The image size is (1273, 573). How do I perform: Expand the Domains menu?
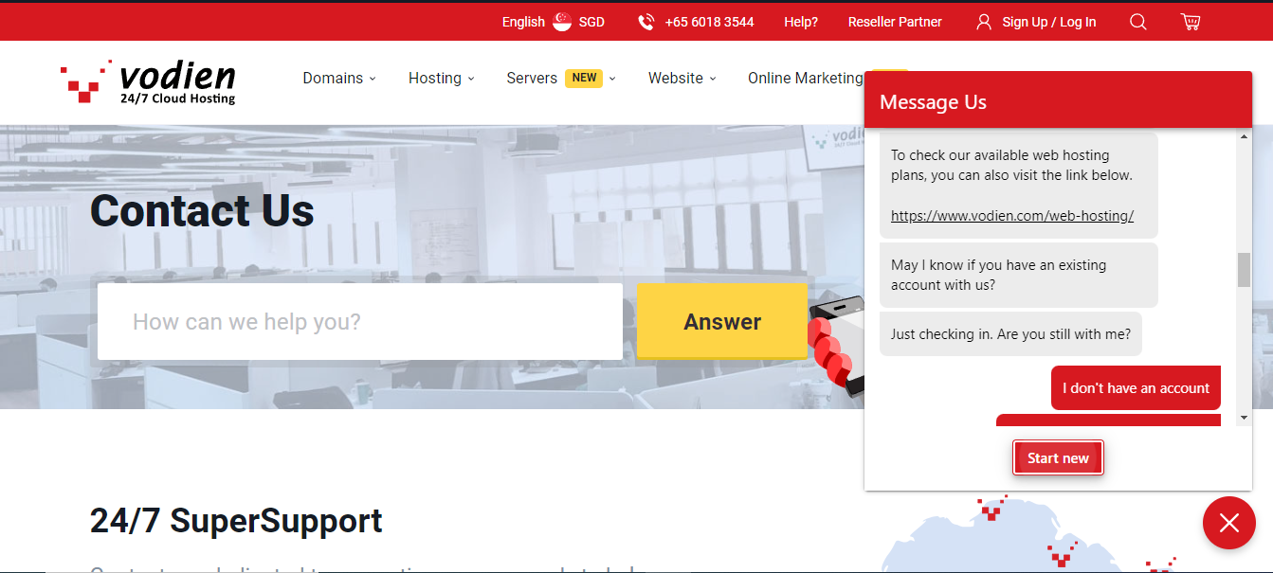339,79
